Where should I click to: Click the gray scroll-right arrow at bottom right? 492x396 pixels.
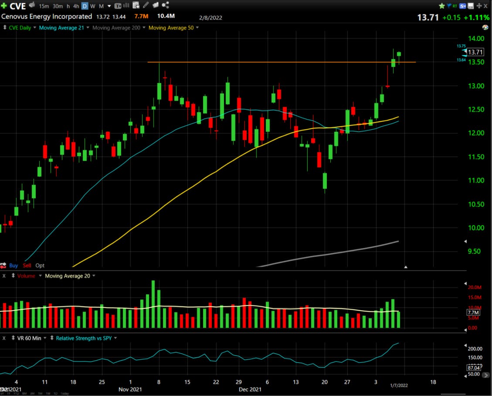point(485,375)
